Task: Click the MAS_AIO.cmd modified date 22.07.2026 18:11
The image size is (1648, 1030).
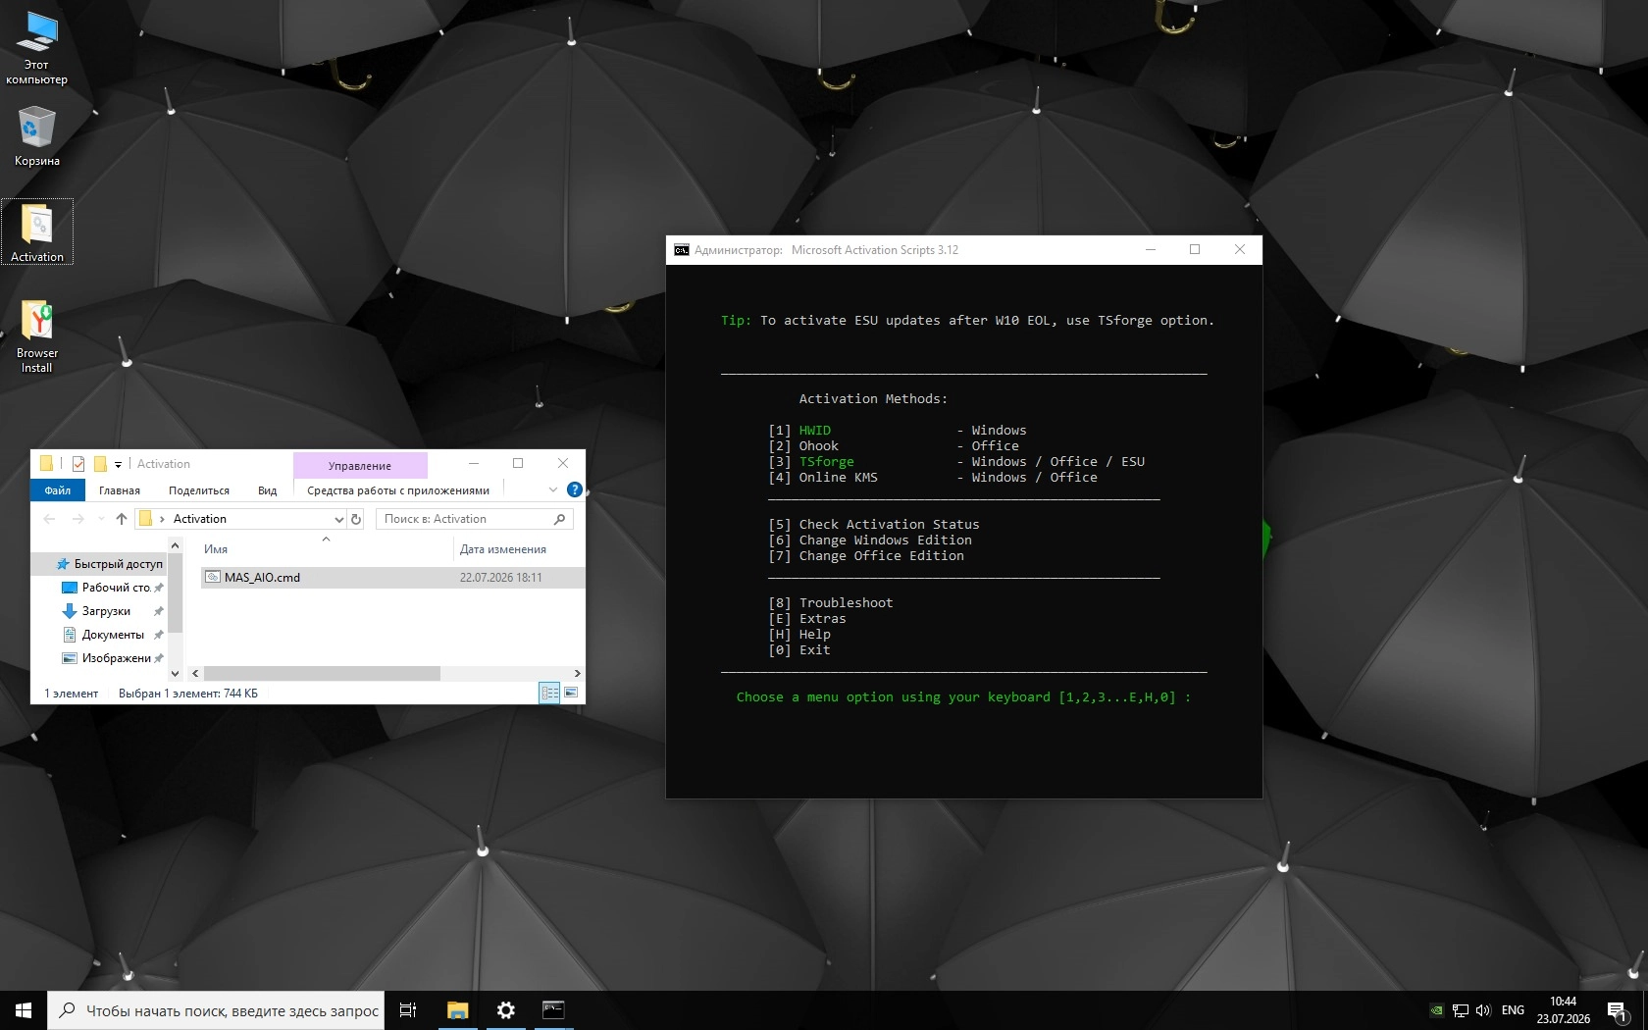Action: pyautogui.click(x=501, y=578)
